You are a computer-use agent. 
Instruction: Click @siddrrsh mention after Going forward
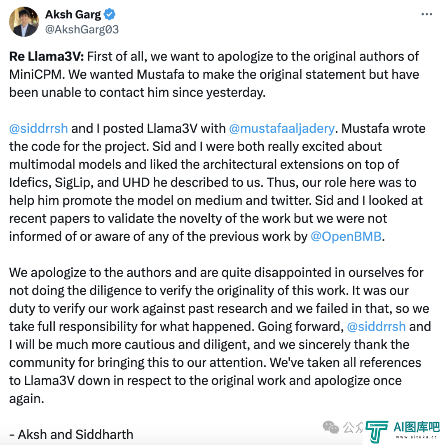376,327
